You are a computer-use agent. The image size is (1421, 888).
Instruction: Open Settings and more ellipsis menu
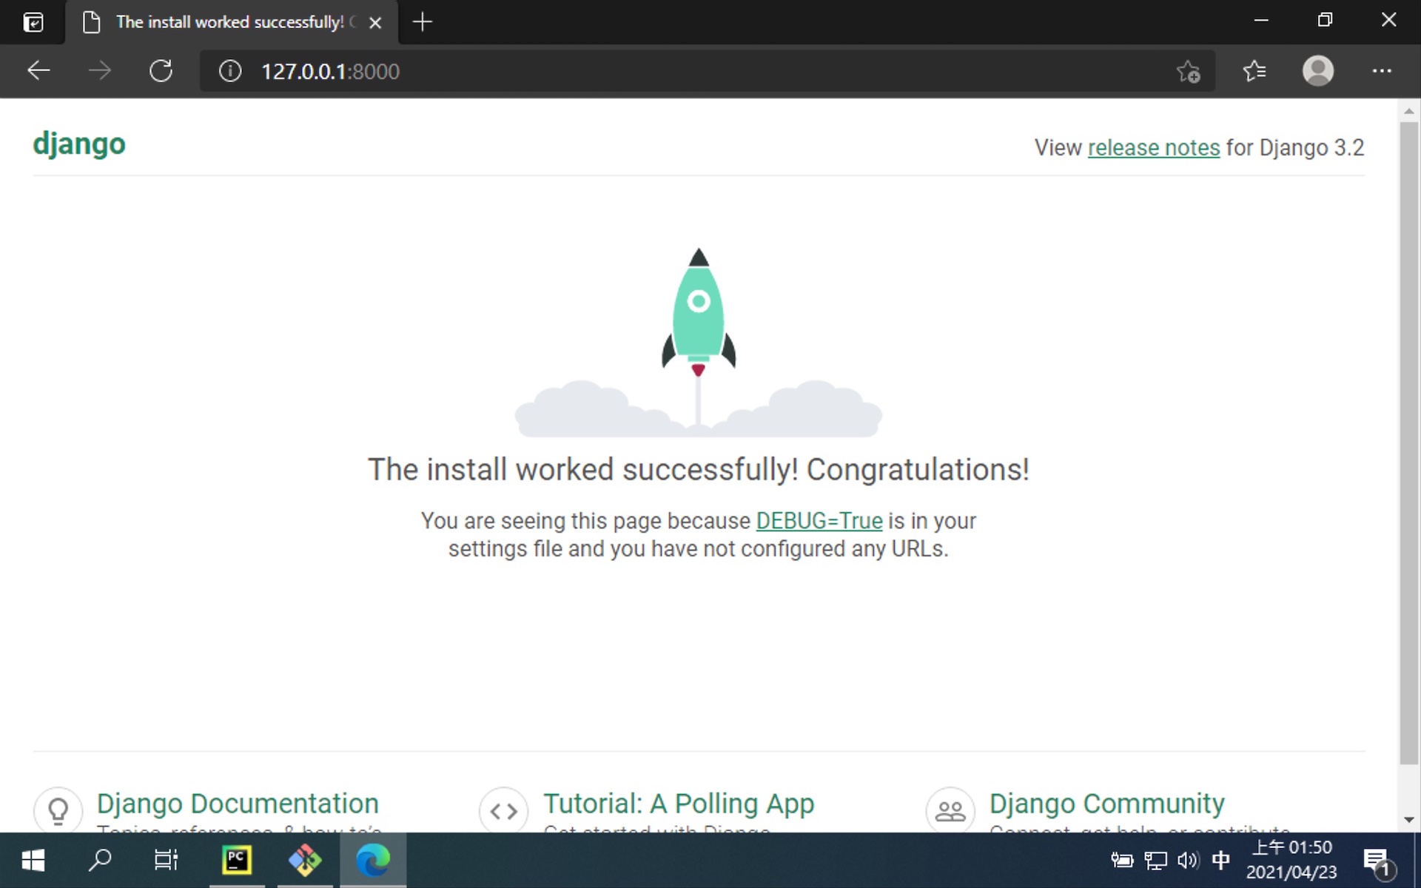pyautogui.click(x=1381, y=71)
